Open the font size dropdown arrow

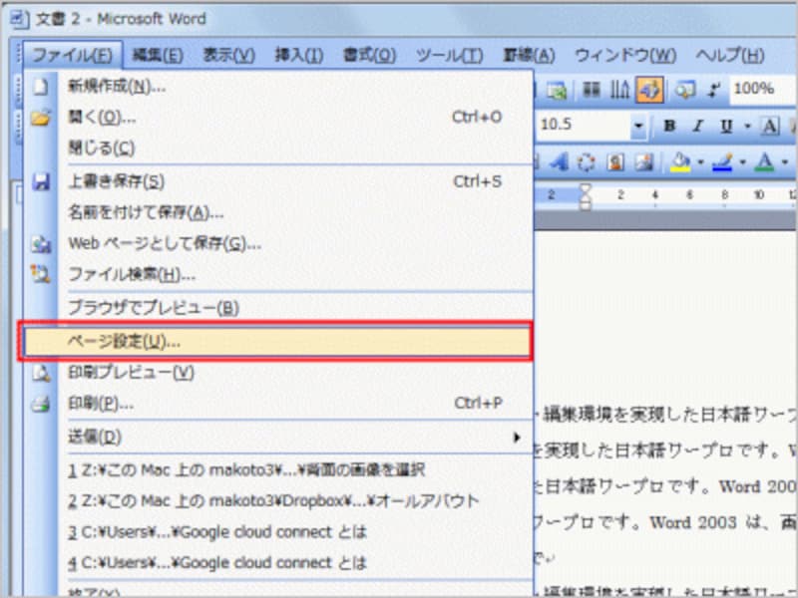(x=639, y=126)
